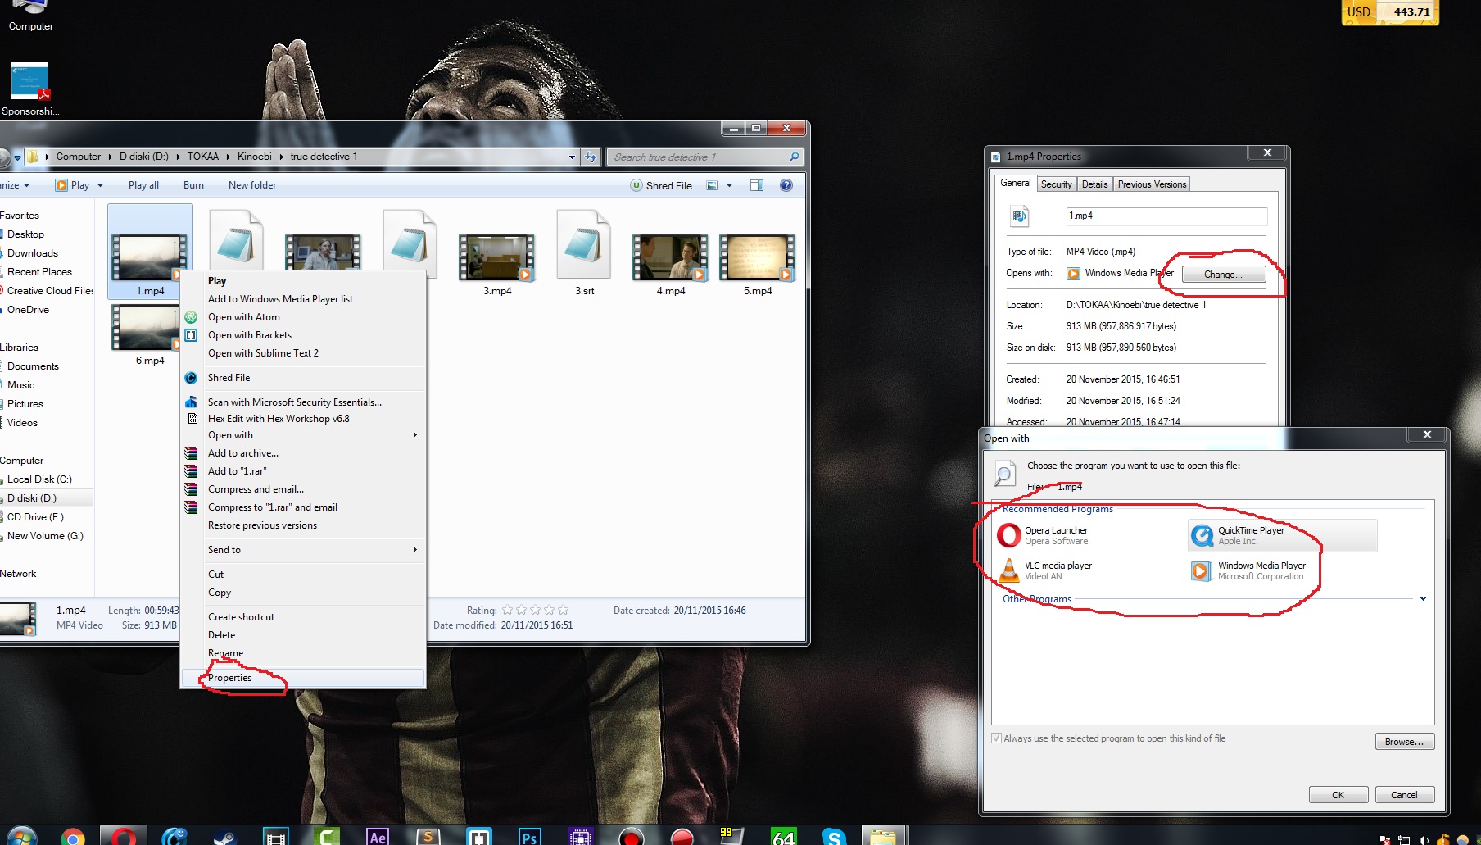Viewport: 1481px width, 845px height.
Task: Click New folder in the toolbar
Action: click(x=252, y=185)
